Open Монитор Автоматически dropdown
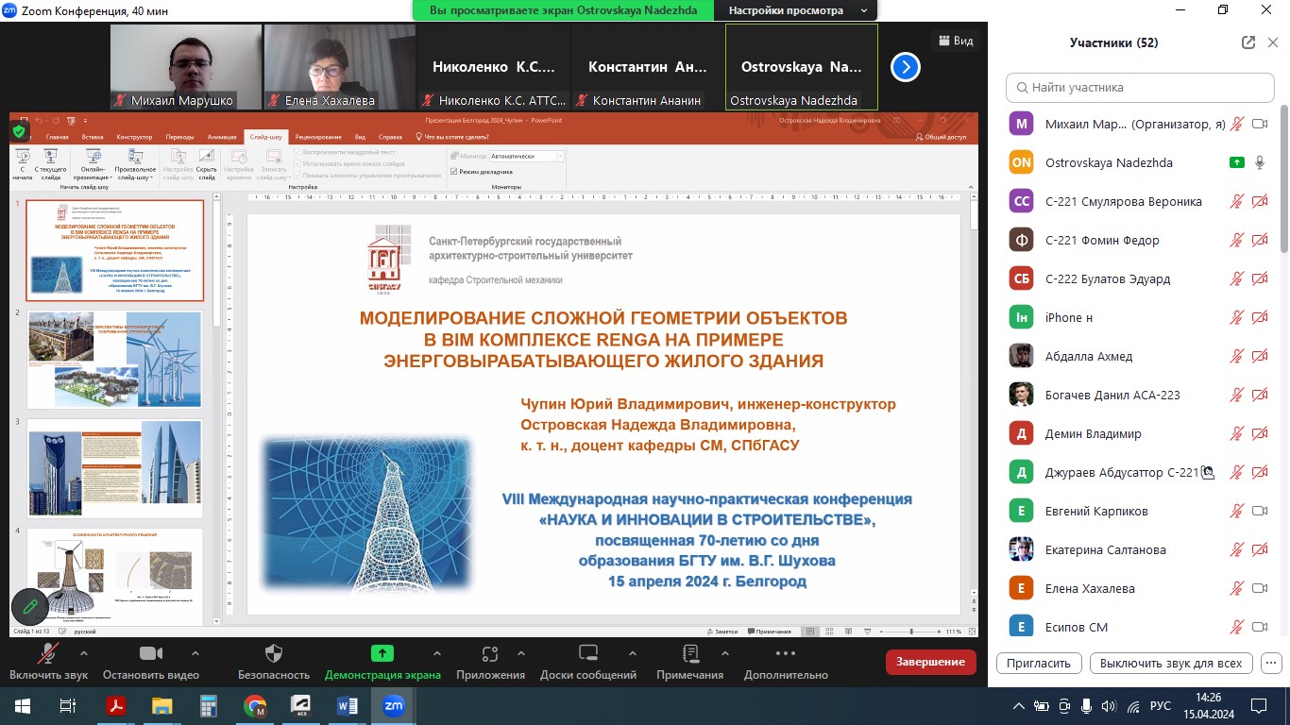1290x725 pixels. click(526, 156)
